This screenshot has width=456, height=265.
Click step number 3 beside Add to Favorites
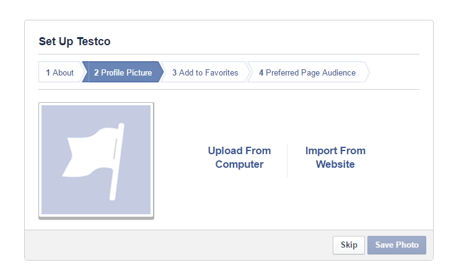[x=175, y=72]
